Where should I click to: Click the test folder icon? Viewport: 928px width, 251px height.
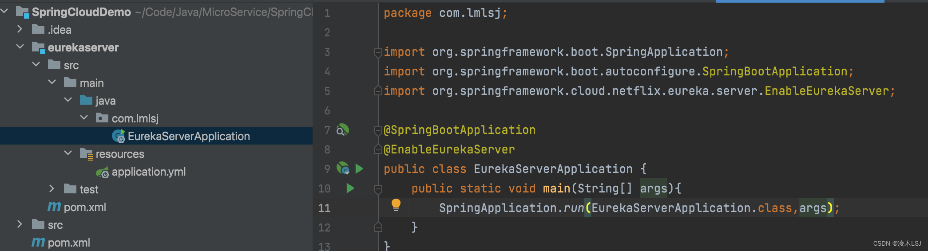click(70, 189)
